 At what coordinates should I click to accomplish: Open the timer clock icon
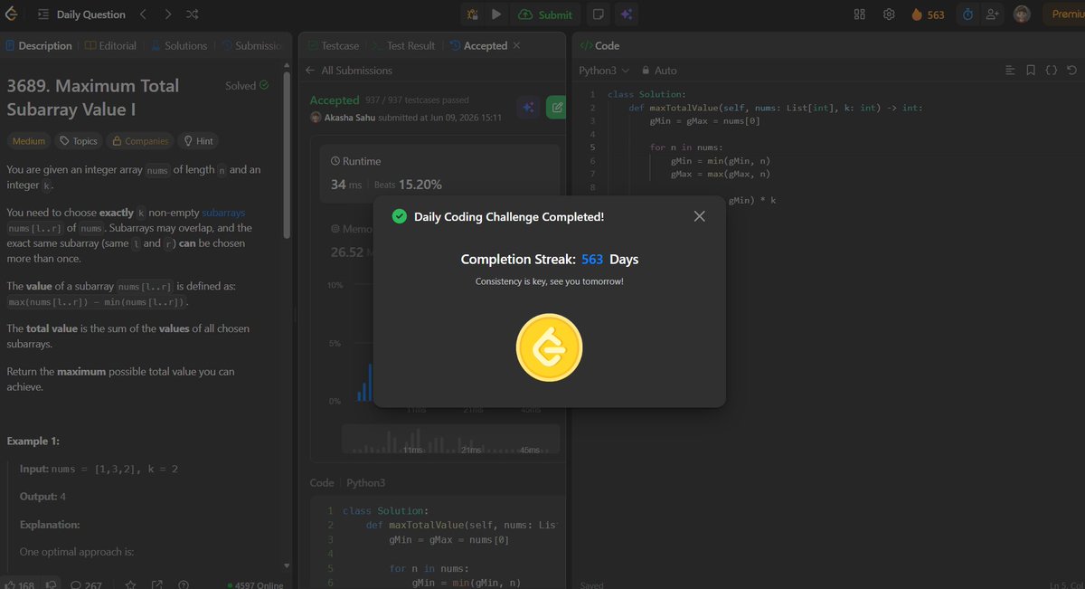pos(967,14)
